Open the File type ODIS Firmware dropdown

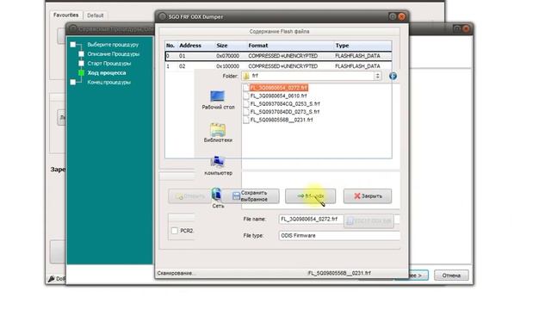point(339,235)
